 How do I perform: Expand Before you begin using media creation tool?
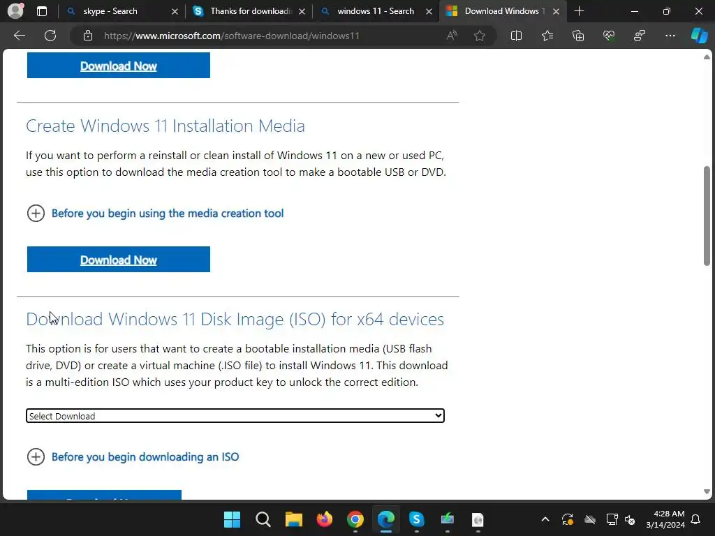36,213
